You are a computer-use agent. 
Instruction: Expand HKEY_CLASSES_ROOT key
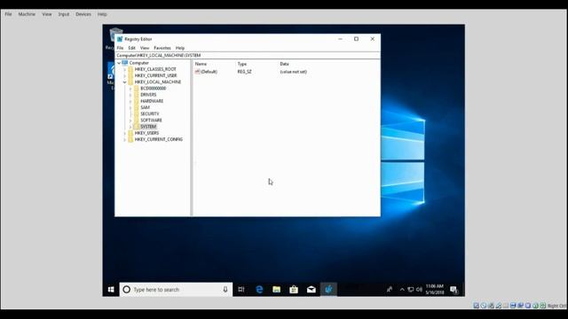tap(124, 69)
